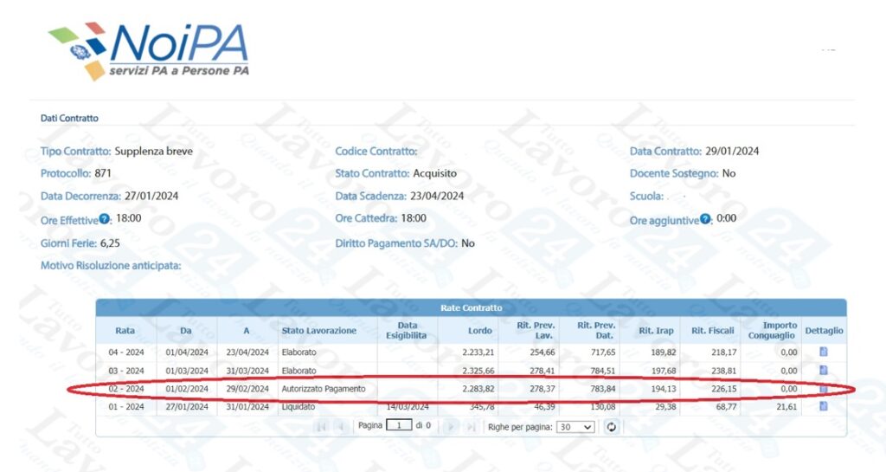Click the Rate Contratto table title bar
Viewport: 886px width, 472px height.
pyautogui.click(x=472, y=308)
